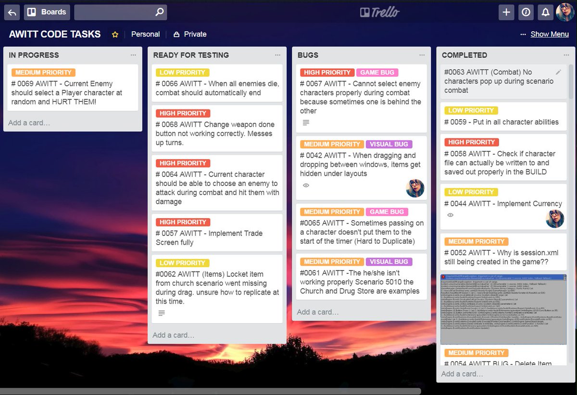This screenshot has height=395, width=577.
Task: Click the BUGS list title
Action: (x=308, y=55)
